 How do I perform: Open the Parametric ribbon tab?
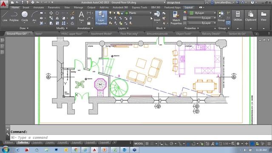pyautogui.click(x=54, y=8)
